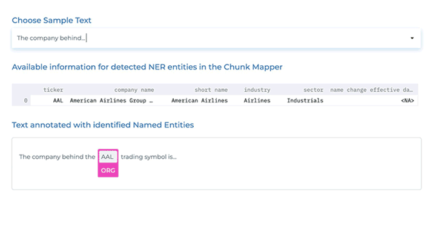The width and height of the screenshot is (430, 236).
Task: Select the 'Airlines' industry cell
Action: (257, 101)
